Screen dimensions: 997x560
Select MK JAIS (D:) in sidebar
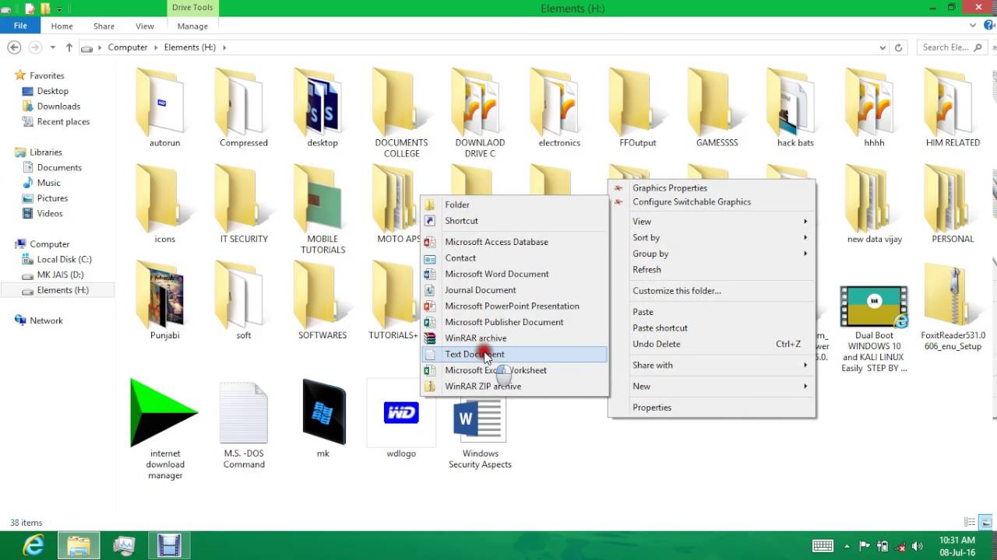pos(60,275)
